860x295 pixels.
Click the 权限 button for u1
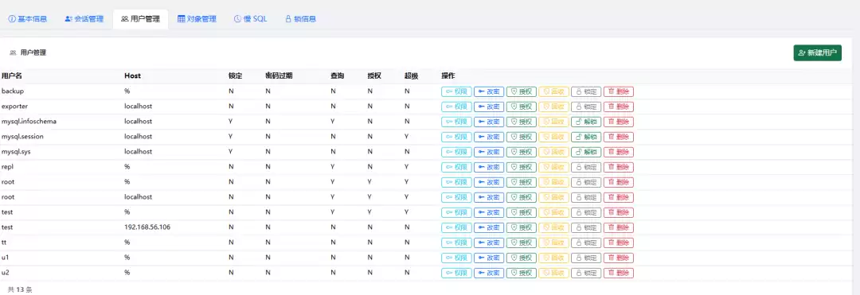pyautogui.click(x=456, y=258)
